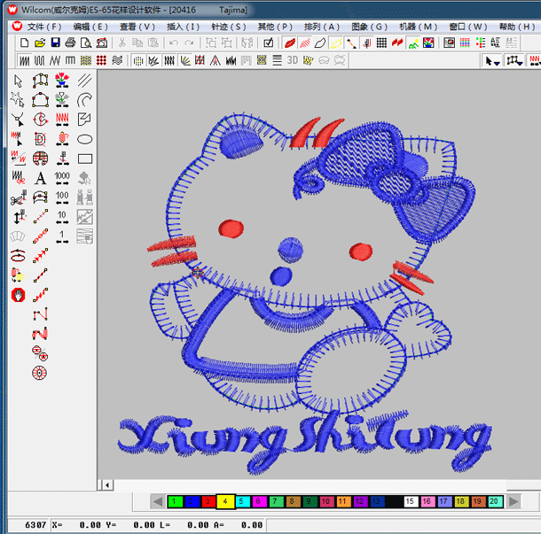The height and width of the screenshot is (534, 541).
Task: Open the 文件 (F) menu
Action: click(x=44, y=27)
